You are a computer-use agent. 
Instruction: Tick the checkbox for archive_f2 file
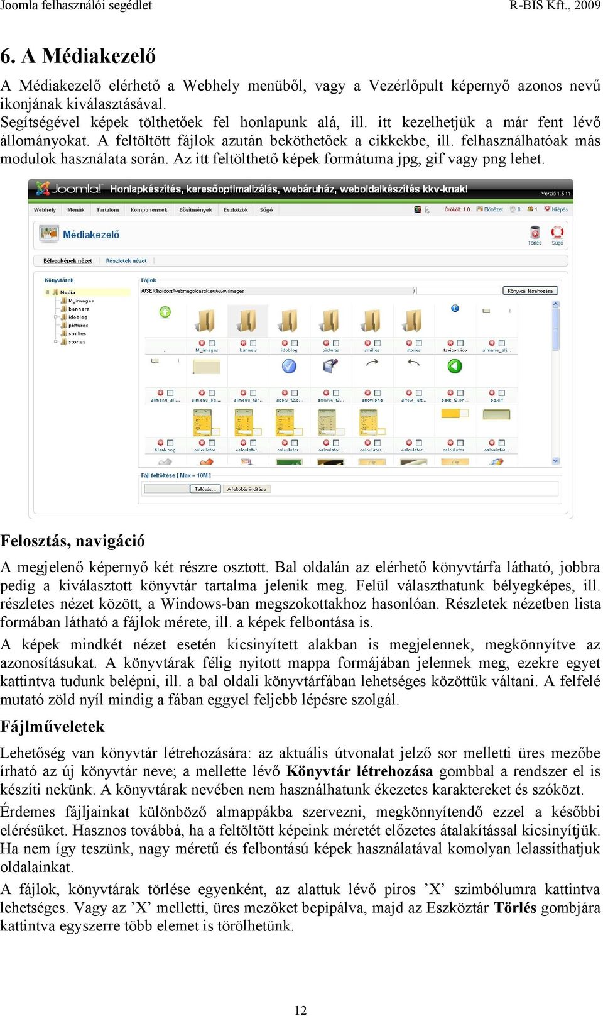point(336,392)
